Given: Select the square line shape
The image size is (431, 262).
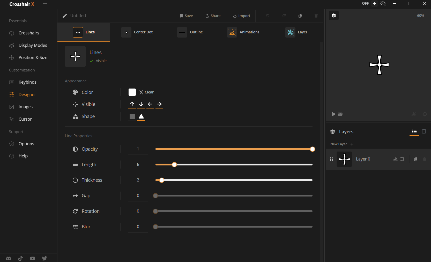Looking at the screenshot, I should click(132, 117).
